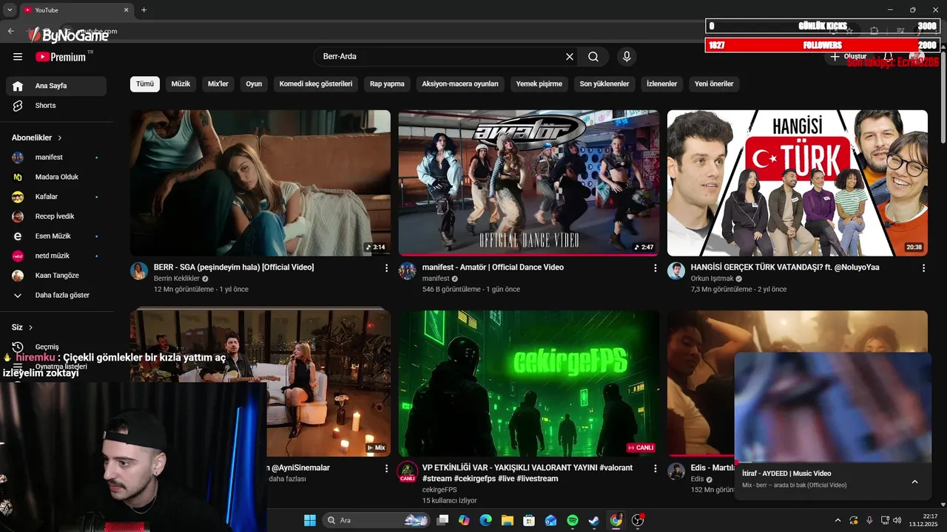Open a new browser tab
Image resolution: width=947 pixels, height=532 pixels.
(x=144, y=10)
